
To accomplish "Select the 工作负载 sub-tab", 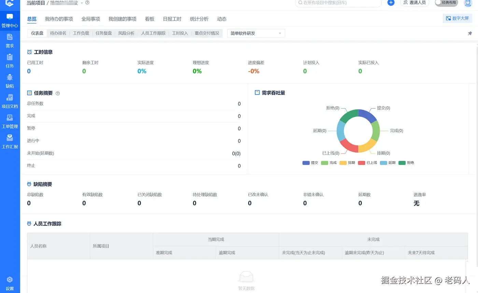I will (81, 33).
